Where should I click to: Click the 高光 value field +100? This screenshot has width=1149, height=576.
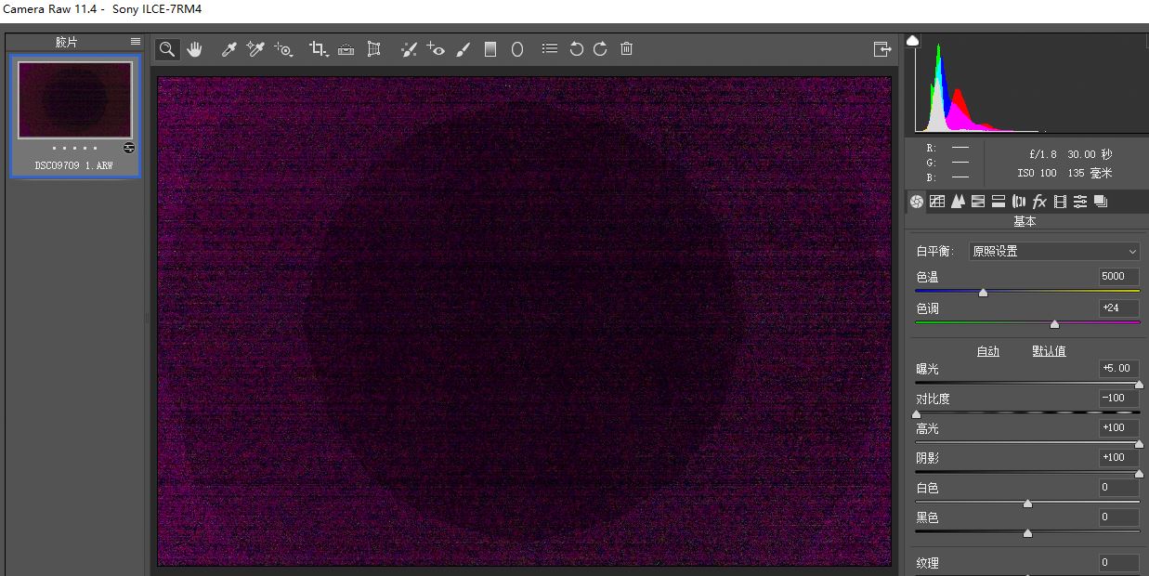(x=1118, y=427)
